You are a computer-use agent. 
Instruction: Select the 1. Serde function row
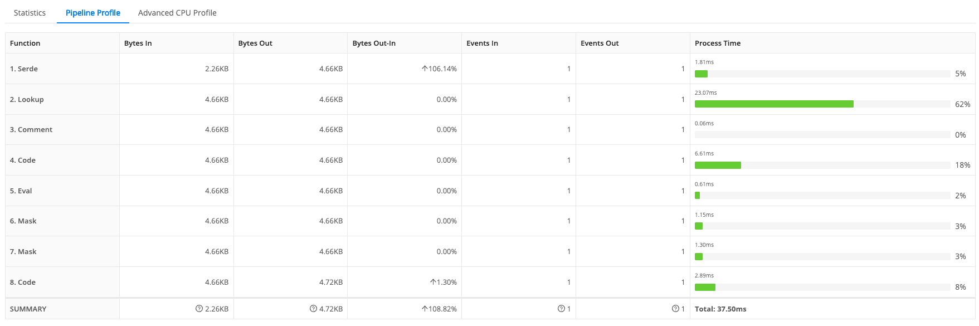[24, 69]
